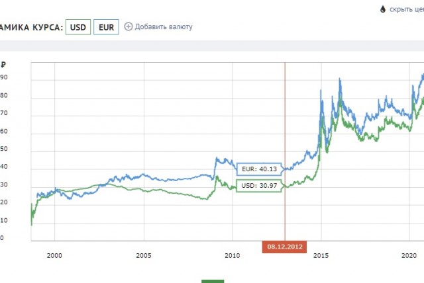Click the 2010 year label on the axis
This screenshot has width=424, height=283.
click(x=233, y=255)
